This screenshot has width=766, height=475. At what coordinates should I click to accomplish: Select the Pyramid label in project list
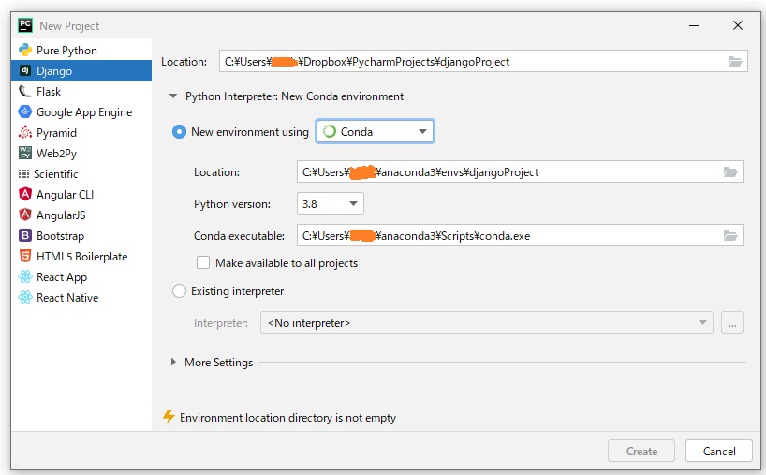pos(56,132)
